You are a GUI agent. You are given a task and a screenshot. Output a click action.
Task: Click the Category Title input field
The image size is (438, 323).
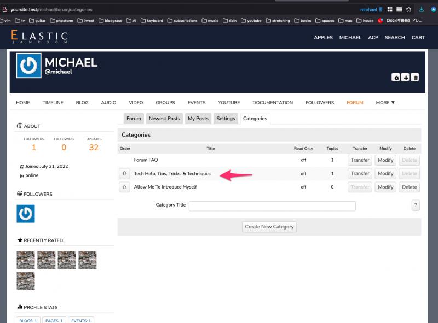(x=272, y=206)
